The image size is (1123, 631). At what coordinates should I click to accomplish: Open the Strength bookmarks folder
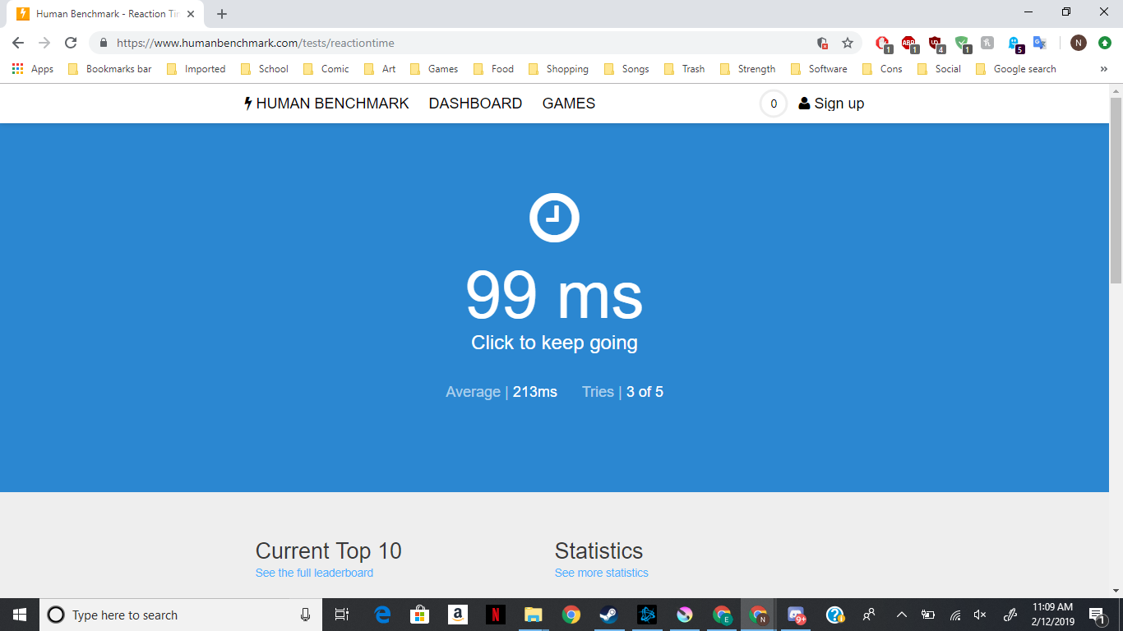tap(747, 69)
